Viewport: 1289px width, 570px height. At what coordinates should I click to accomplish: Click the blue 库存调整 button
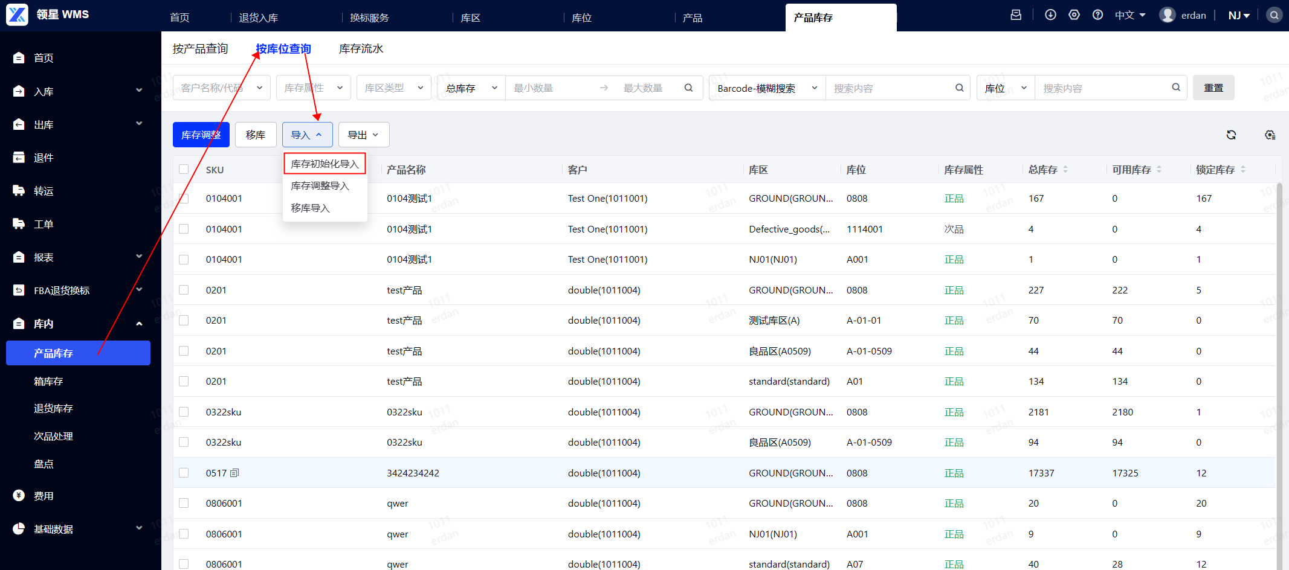pos(201,135)
